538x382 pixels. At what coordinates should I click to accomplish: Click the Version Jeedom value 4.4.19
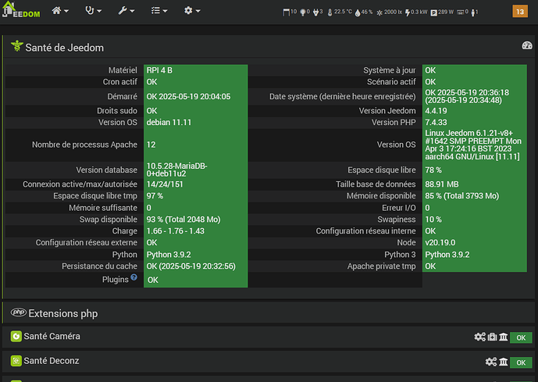[436, 111]
